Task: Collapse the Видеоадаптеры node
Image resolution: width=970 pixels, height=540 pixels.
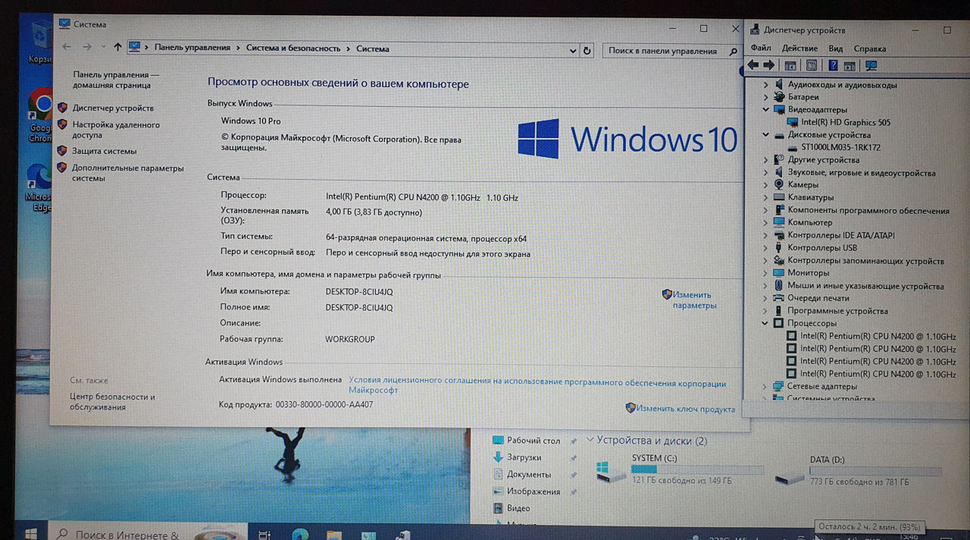Action: (766, 110)
